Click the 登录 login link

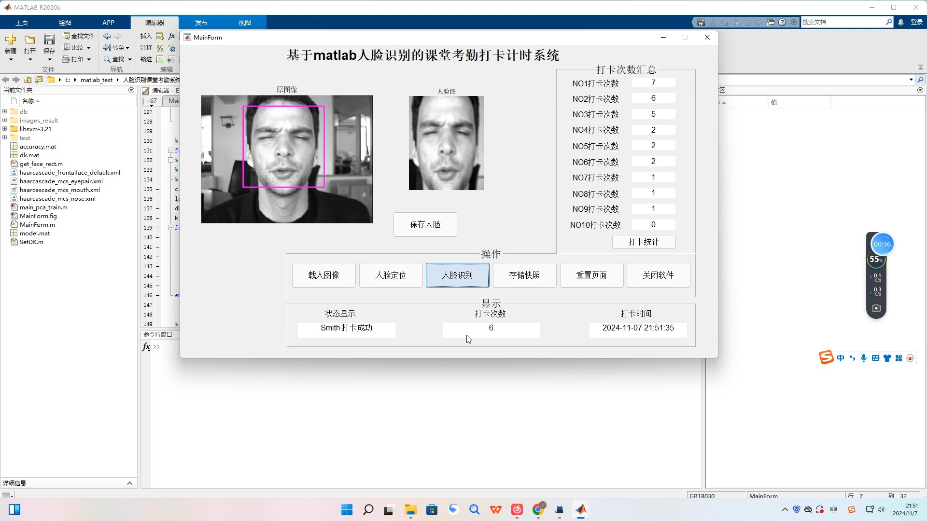click(916, 22)
